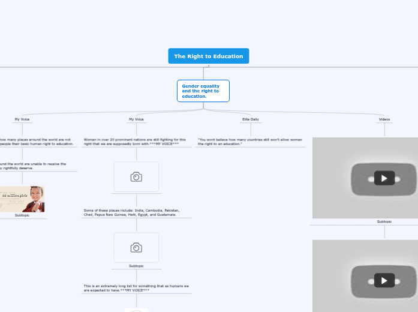Open the '66 million girls' image thumbnail
Viewport: 418px width, 312px height.
point(22,199)
